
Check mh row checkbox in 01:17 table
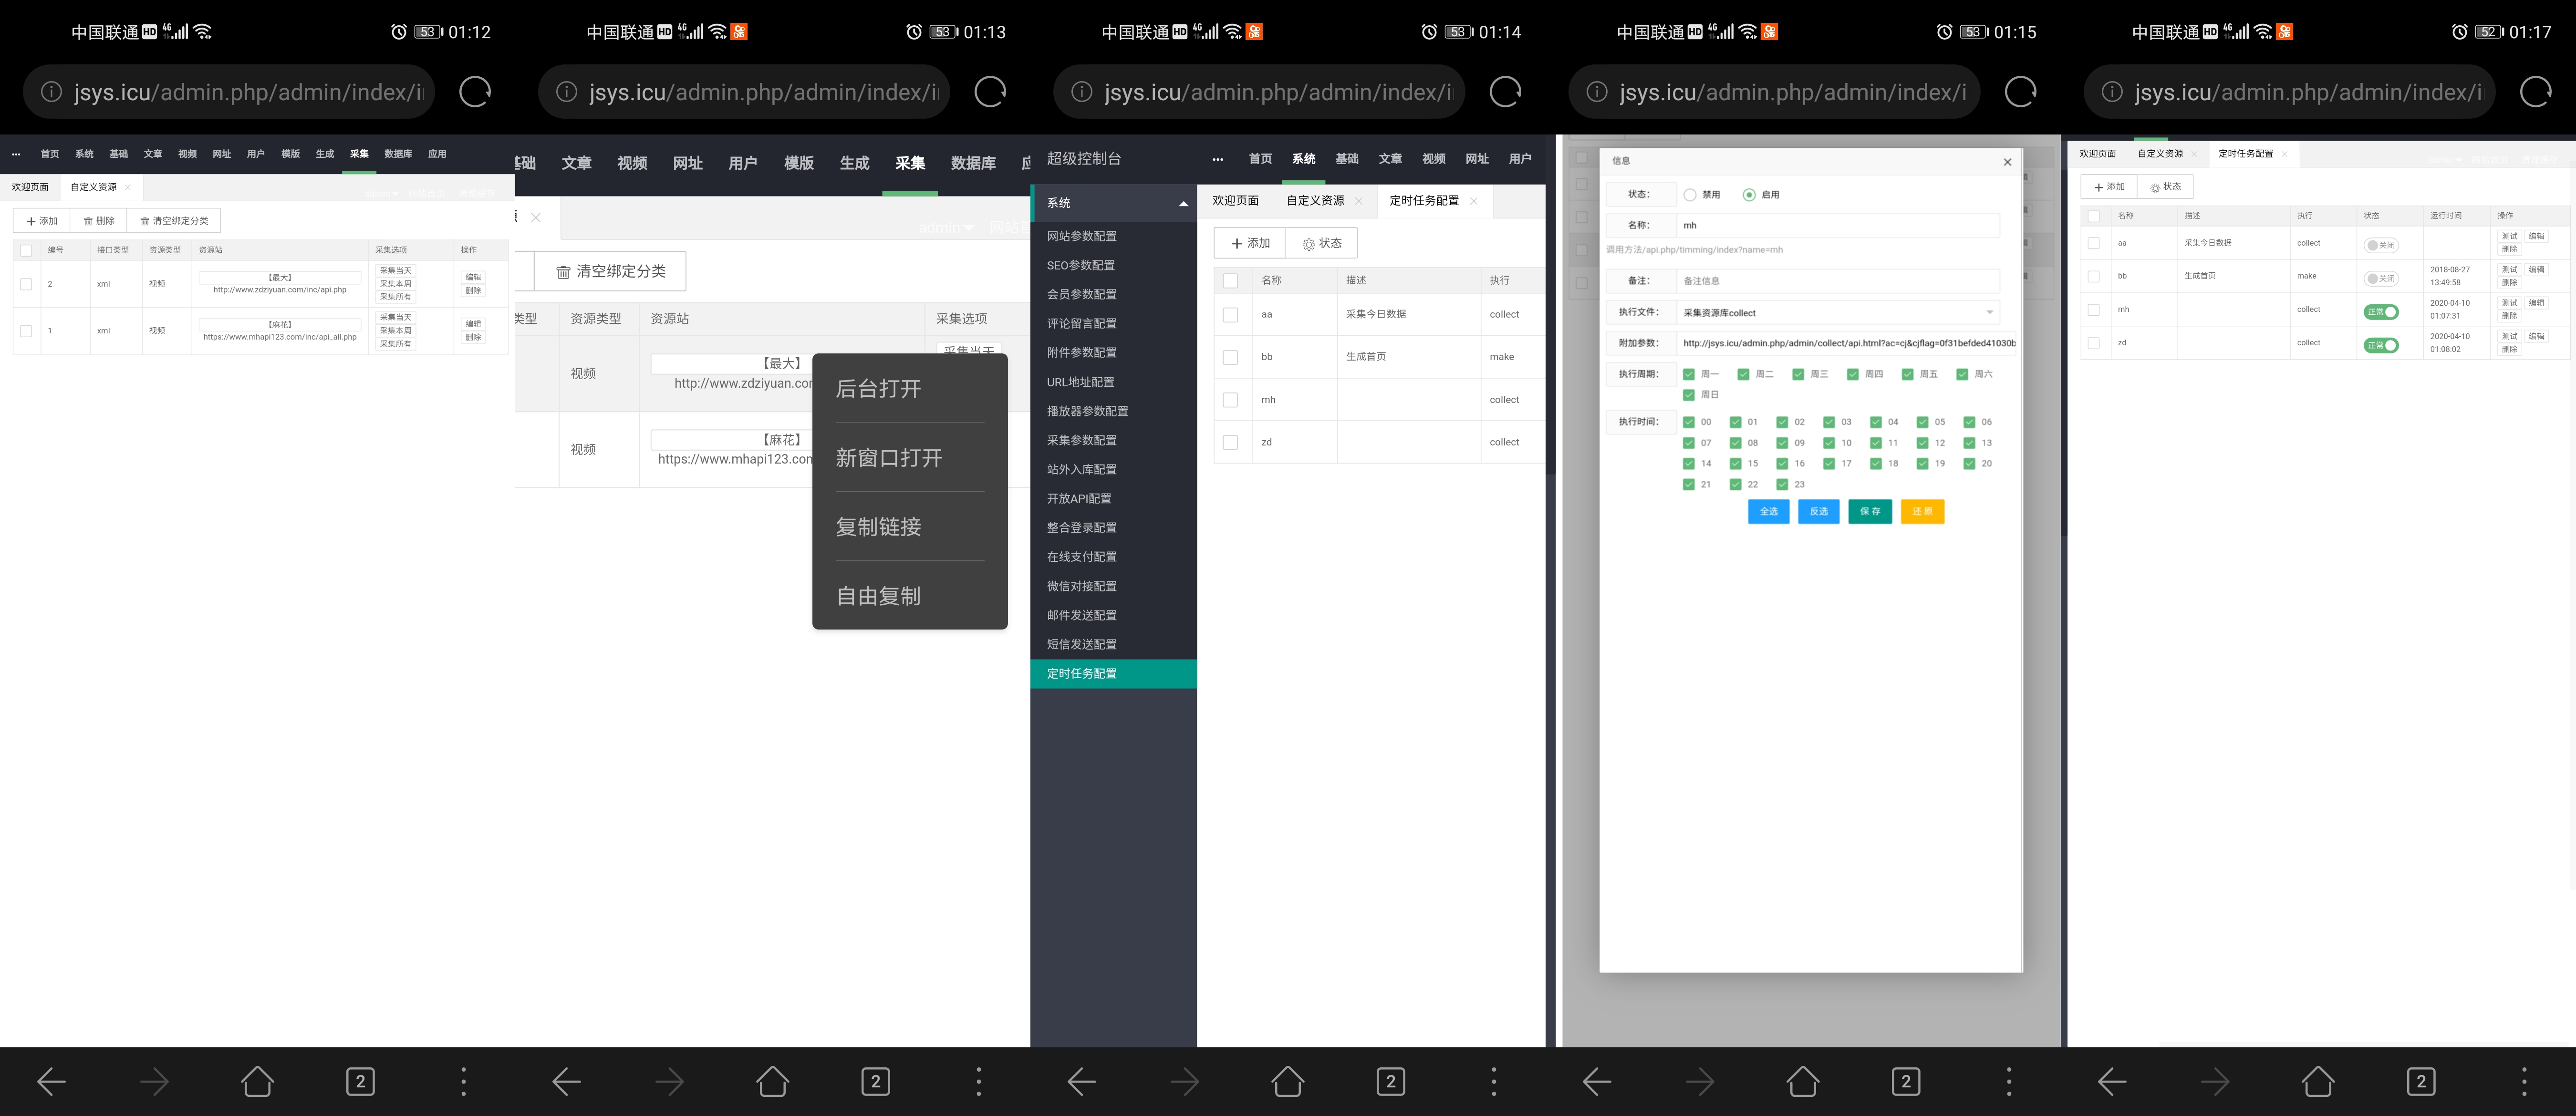click(2094, 310)
